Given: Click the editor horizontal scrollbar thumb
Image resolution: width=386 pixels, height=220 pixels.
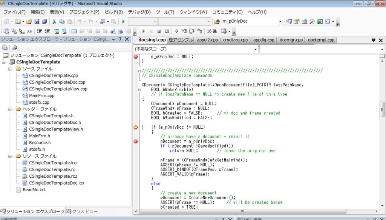Looking at the screenshot, I should coord(242,211).
